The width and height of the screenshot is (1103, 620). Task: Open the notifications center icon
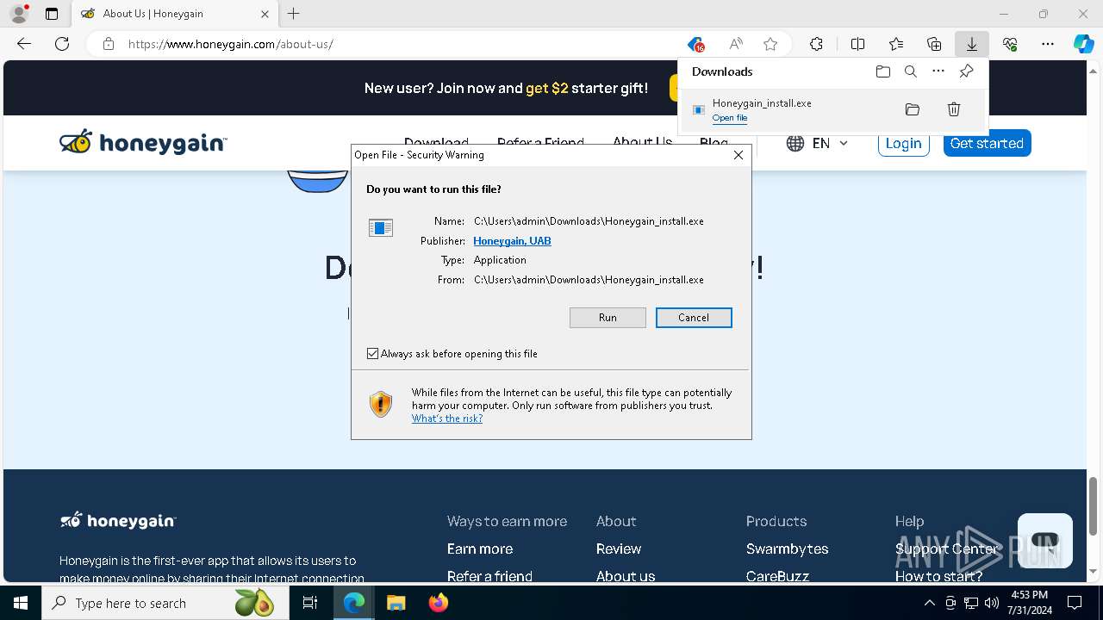[x=1075, y=603]
